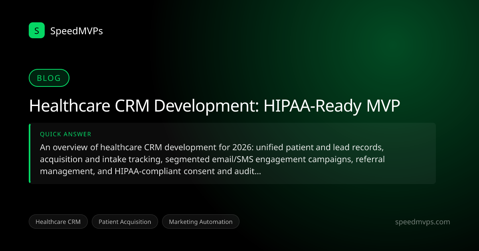Click the green S logo icon

tap(37, 30)
